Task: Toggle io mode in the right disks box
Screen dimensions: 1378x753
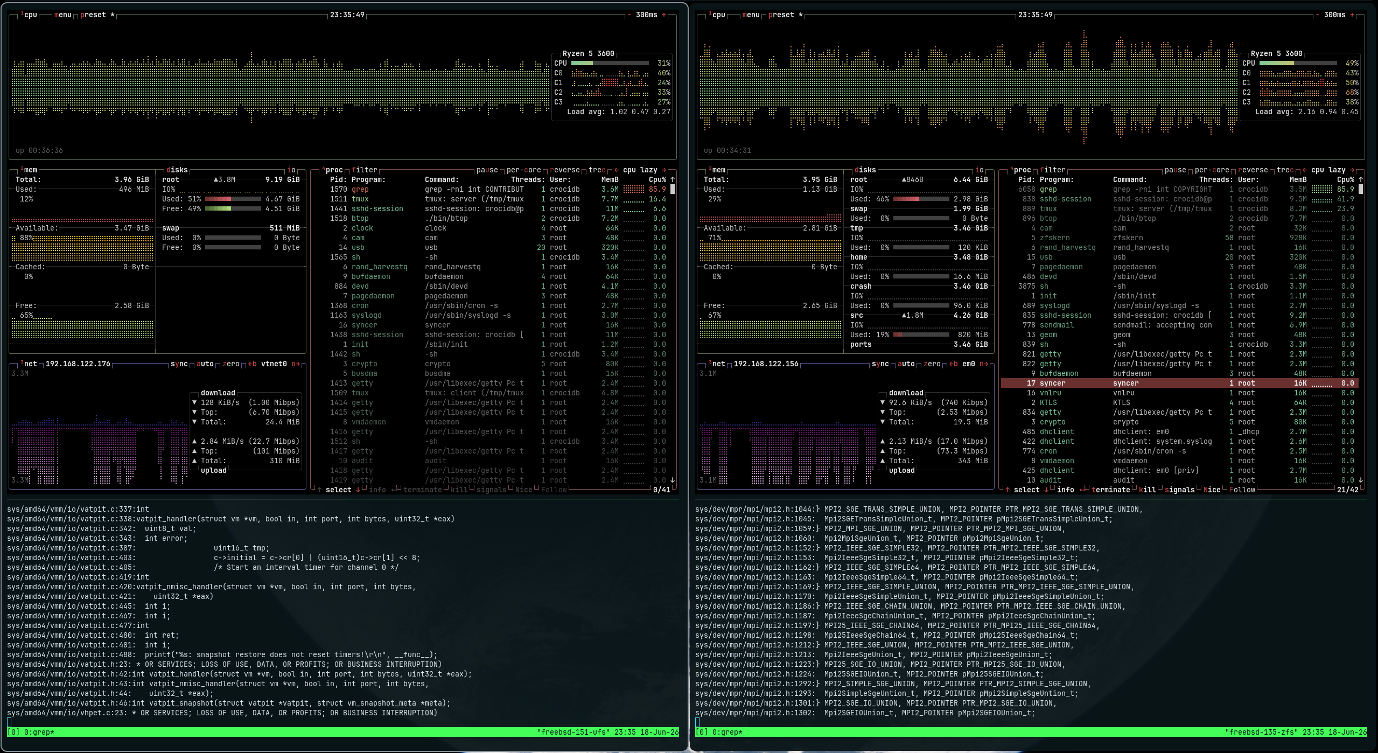Action: pos(979,170)
